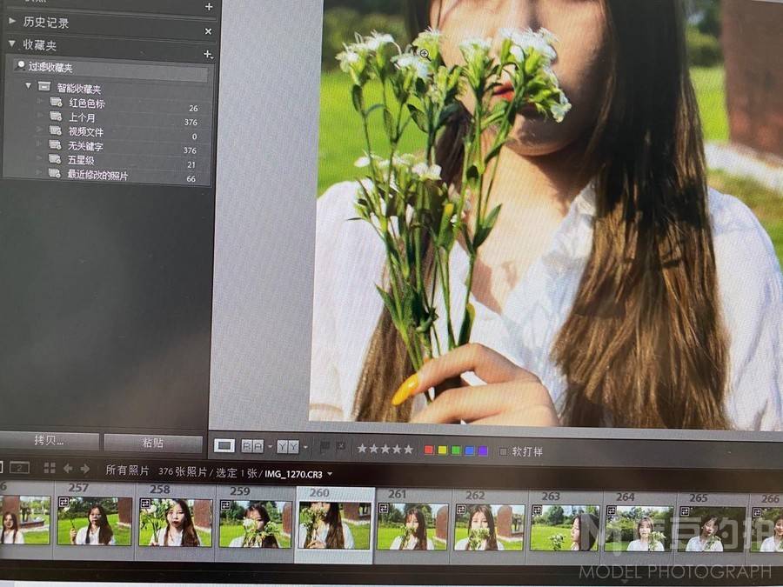Rate the photo four stars
The height and width of the screenshot is (587, 783).
click(397, 450)
